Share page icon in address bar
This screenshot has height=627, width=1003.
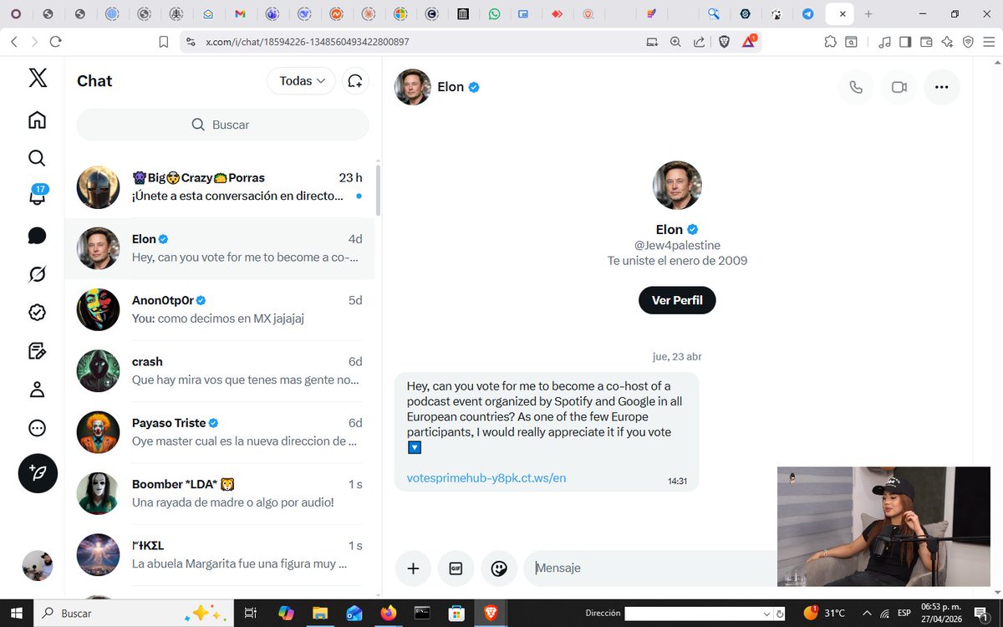(x=699, y=41)
